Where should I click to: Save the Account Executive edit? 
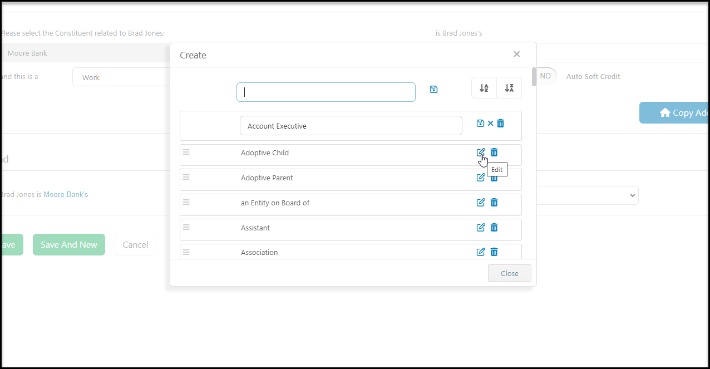481,123
